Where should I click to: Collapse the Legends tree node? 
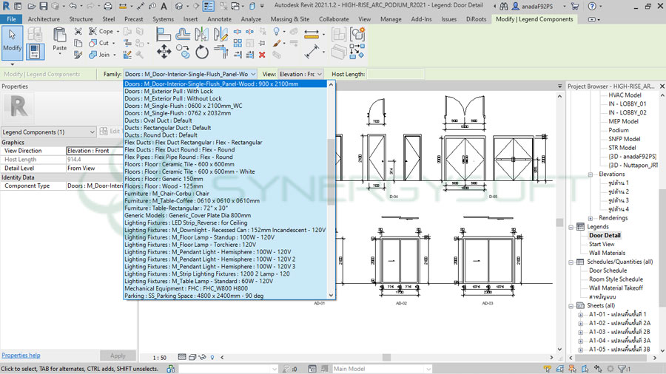click(x=571, y=227)
